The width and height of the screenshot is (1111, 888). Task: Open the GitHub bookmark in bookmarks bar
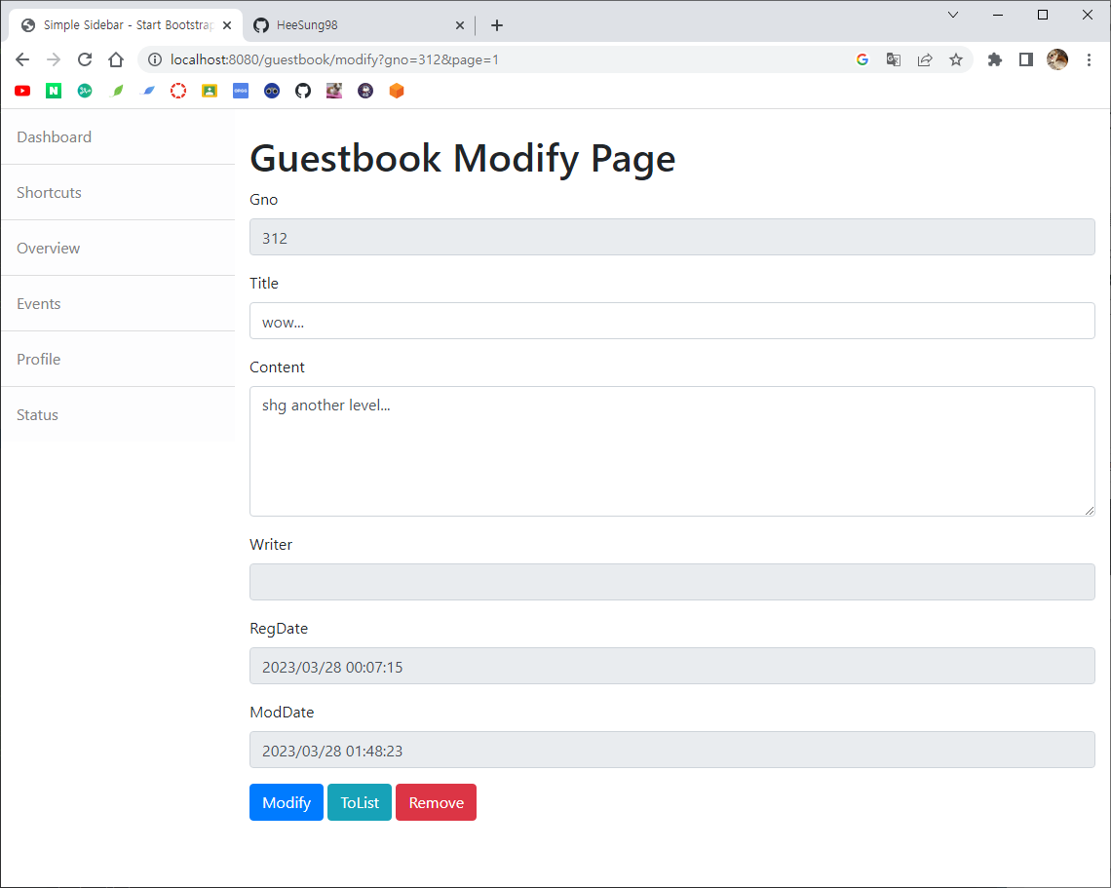pyautogui.click(x=303, y=91)
